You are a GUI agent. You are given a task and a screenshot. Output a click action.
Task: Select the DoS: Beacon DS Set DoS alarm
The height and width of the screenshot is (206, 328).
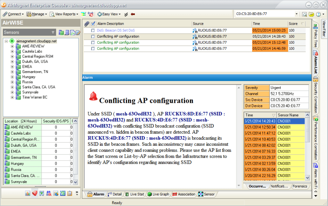pyautogui.click(x=116, y=30)
